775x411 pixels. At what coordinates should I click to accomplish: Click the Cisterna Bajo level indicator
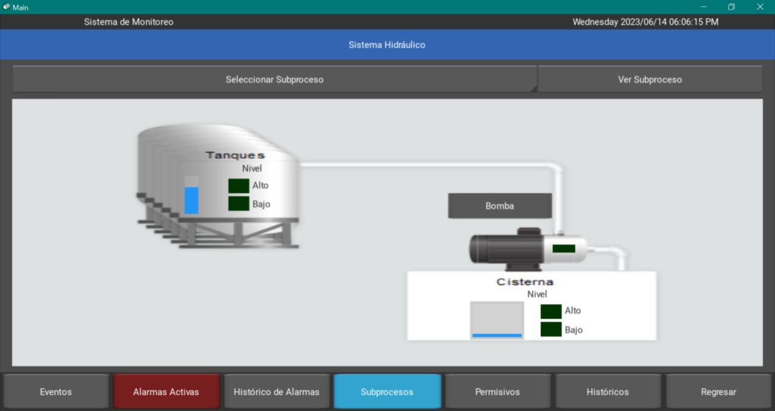[x=551, y=329]
